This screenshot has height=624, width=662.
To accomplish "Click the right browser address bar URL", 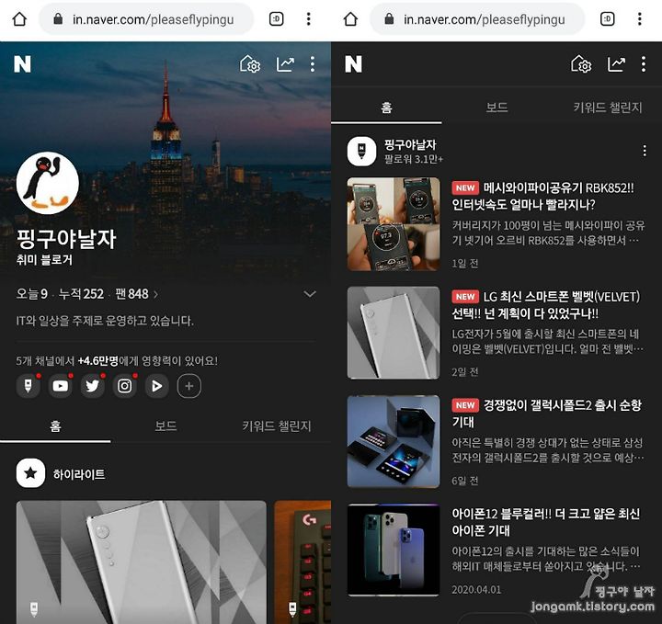I will [x=484, y=19].
